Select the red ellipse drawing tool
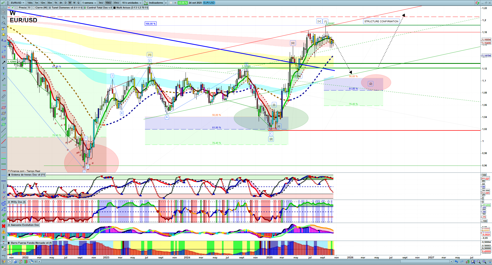 [4, 108]
